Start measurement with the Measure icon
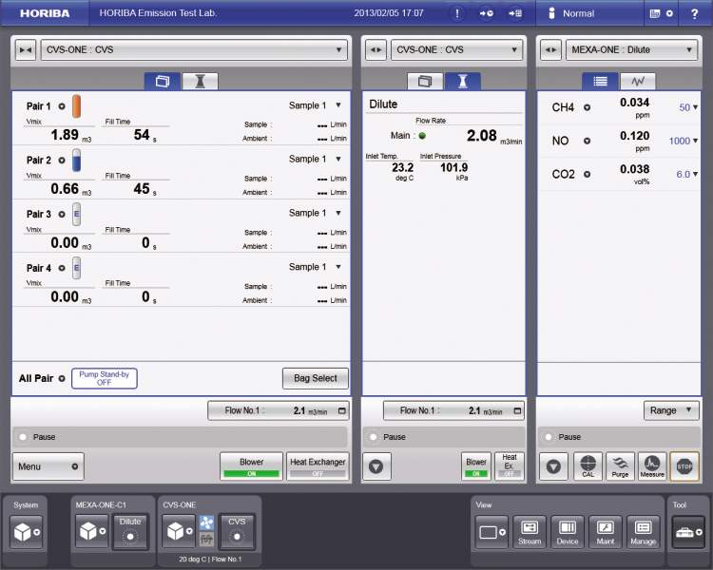The height and width of the screenshot is (570, 713). coord(652,466)
